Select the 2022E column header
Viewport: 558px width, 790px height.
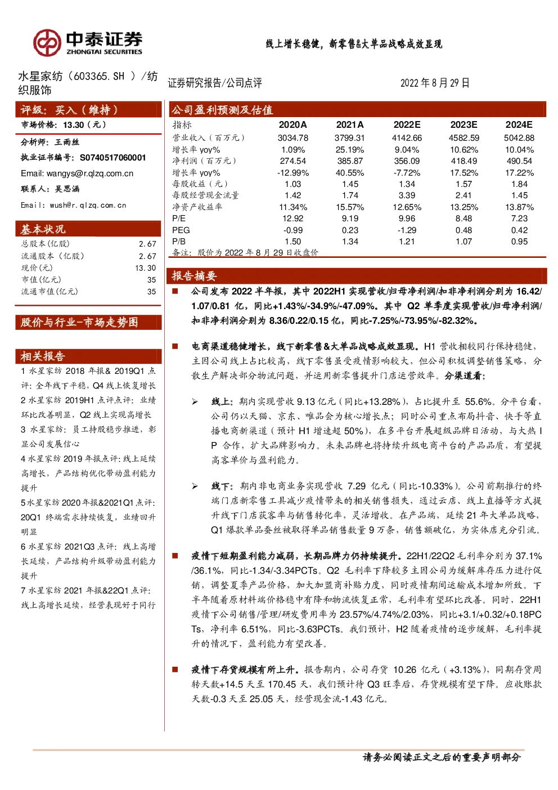(x=407, y=125)
